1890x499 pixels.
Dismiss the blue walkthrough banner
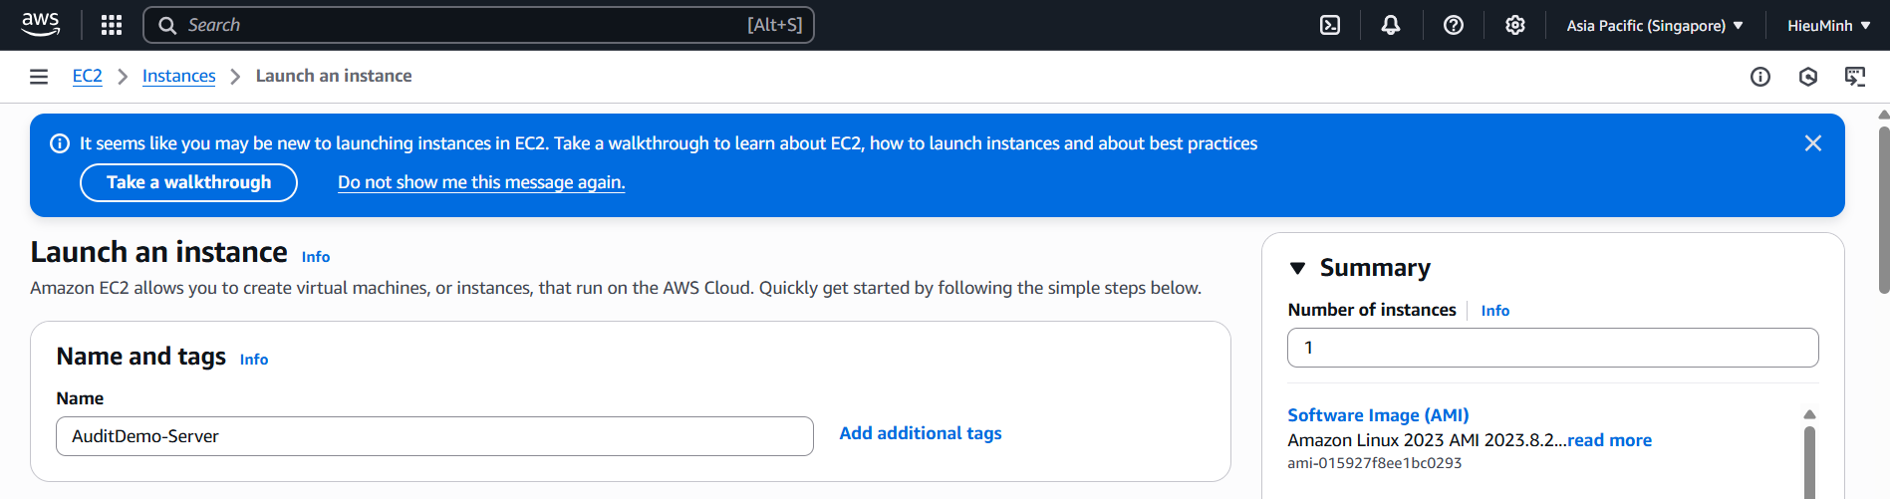[x=1813, y=143]
